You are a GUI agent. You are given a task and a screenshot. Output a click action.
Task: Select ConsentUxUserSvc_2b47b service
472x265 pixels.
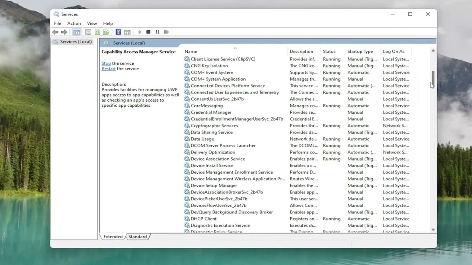297,99
